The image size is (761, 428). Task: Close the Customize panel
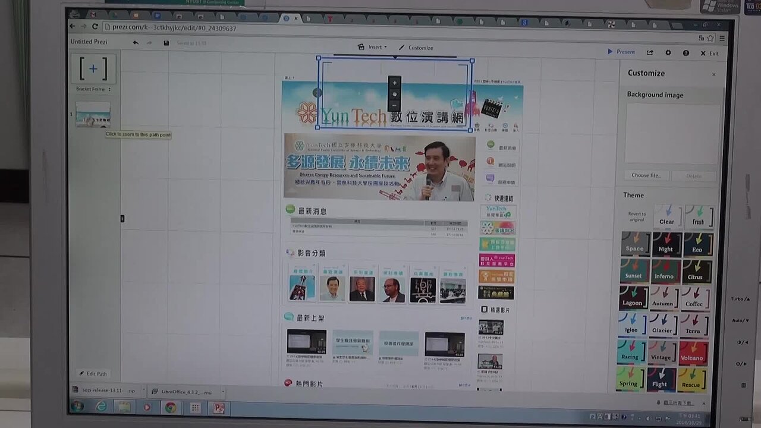pos(713,75)
